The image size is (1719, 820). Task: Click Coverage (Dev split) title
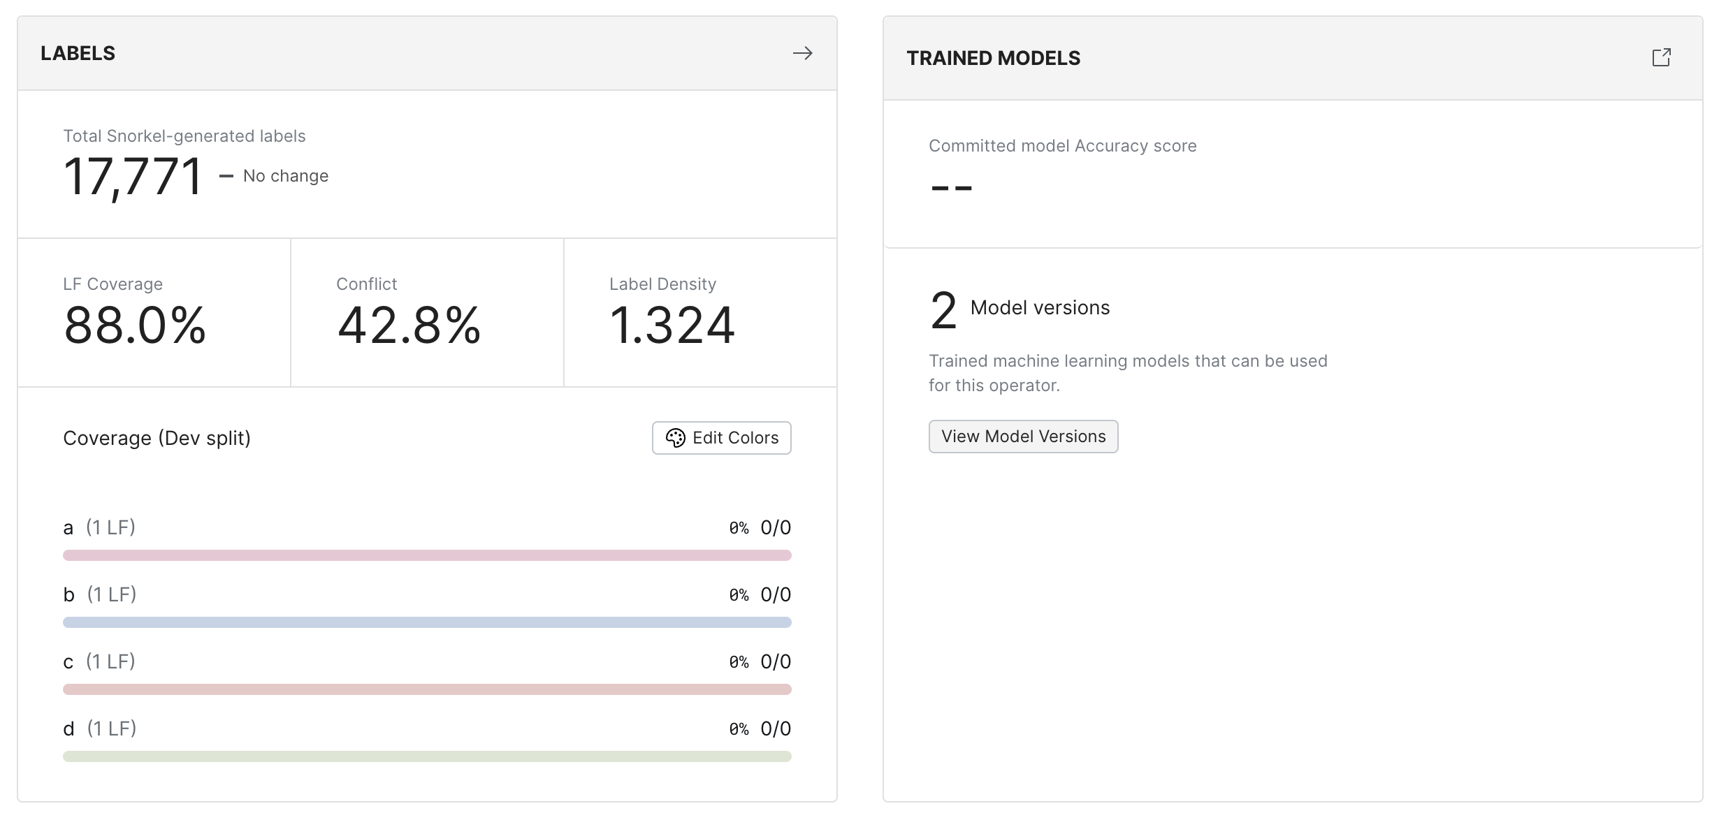click(x=157, y=438)
